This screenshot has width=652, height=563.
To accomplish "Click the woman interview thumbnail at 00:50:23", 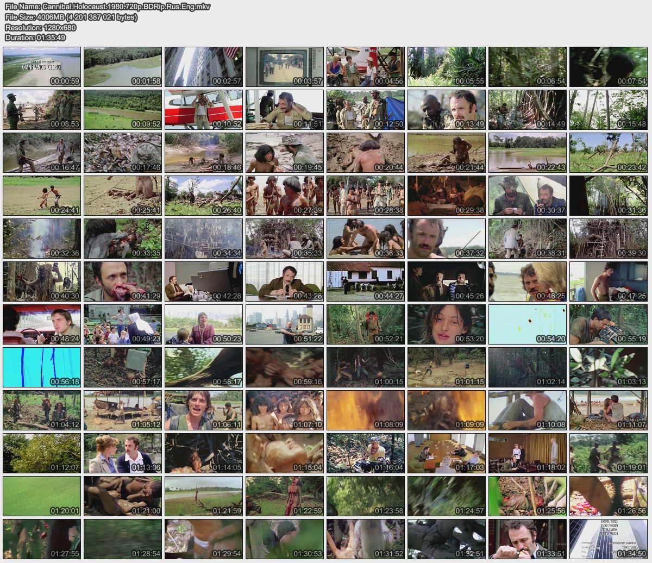I will click(204, 324).
